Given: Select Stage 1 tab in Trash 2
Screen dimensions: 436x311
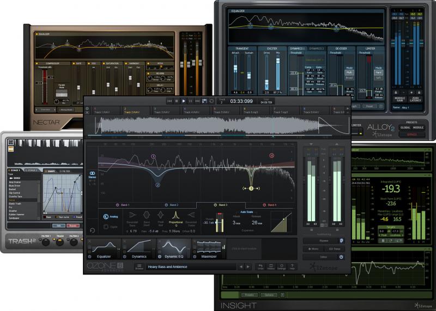Looking at the screenshot, I should click(15, 170).
